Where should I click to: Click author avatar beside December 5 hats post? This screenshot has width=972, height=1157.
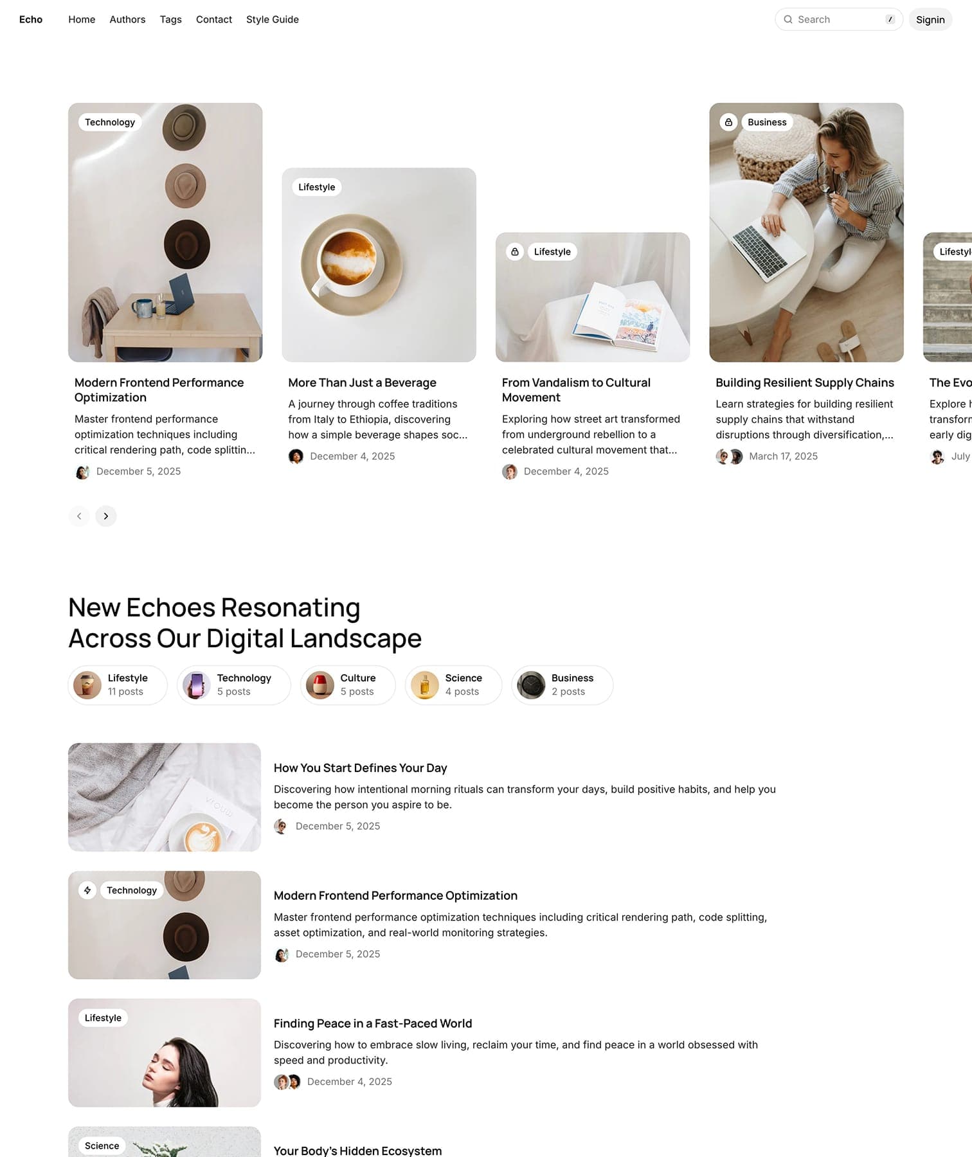point(82,472)
